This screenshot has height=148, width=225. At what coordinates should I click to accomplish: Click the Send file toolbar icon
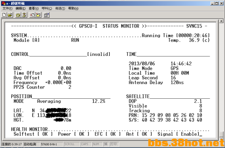coord(32,15)
